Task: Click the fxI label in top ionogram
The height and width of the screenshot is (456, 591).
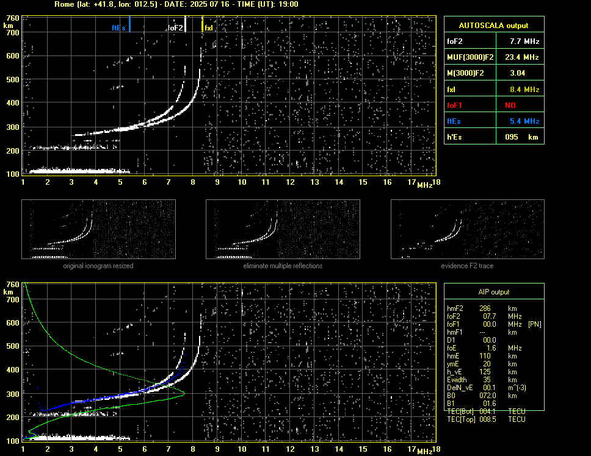Action: point(209,28)
